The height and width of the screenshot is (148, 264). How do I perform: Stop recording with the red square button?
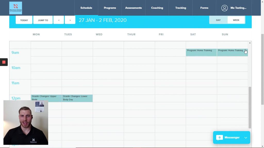[x=4, y=62]
